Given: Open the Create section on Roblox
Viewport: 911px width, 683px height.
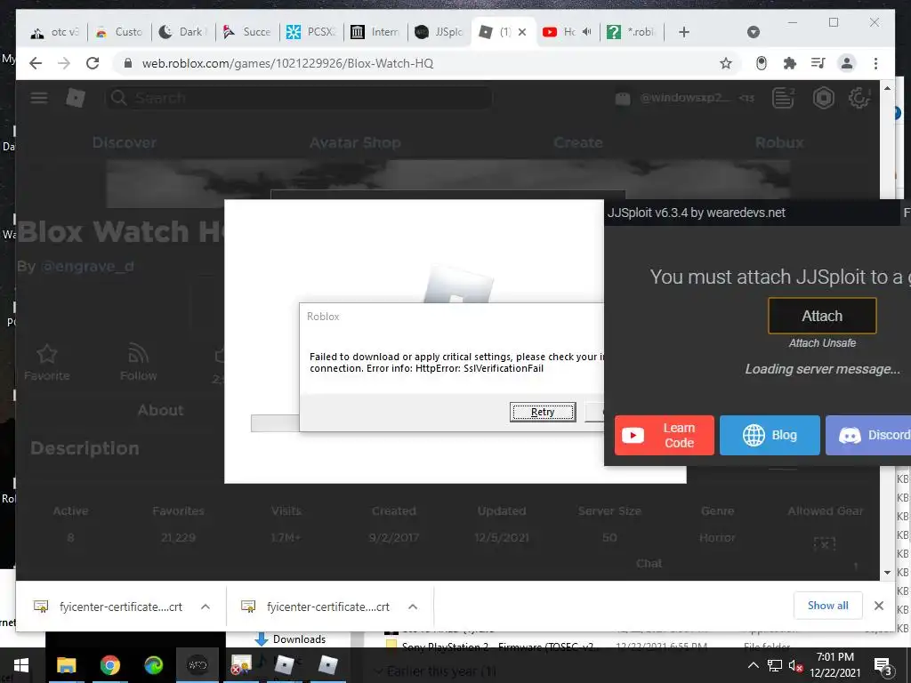Looking at the screenshot, I should click(x=578, y=143).
